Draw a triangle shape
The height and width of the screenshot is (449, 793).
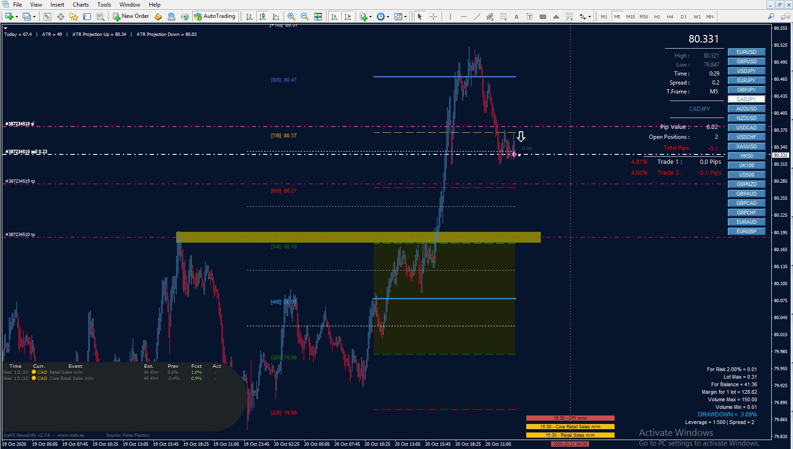click(x=556, y=17)
